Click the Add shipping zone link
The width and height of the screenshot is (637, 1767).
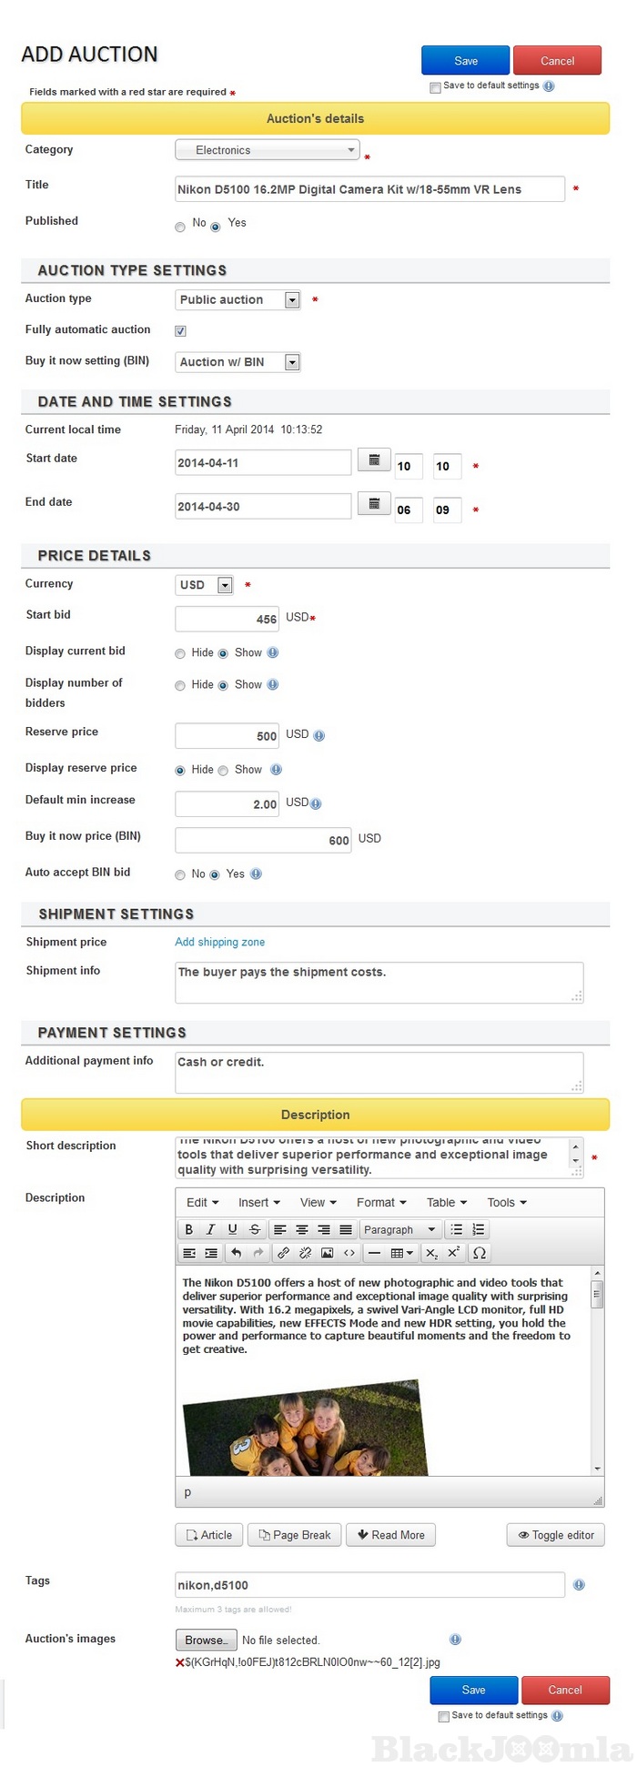click(x=219, y=942)
